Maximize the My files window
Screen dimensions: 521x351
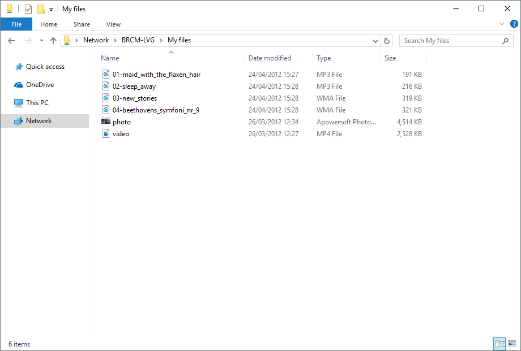(x=481, y=8)
